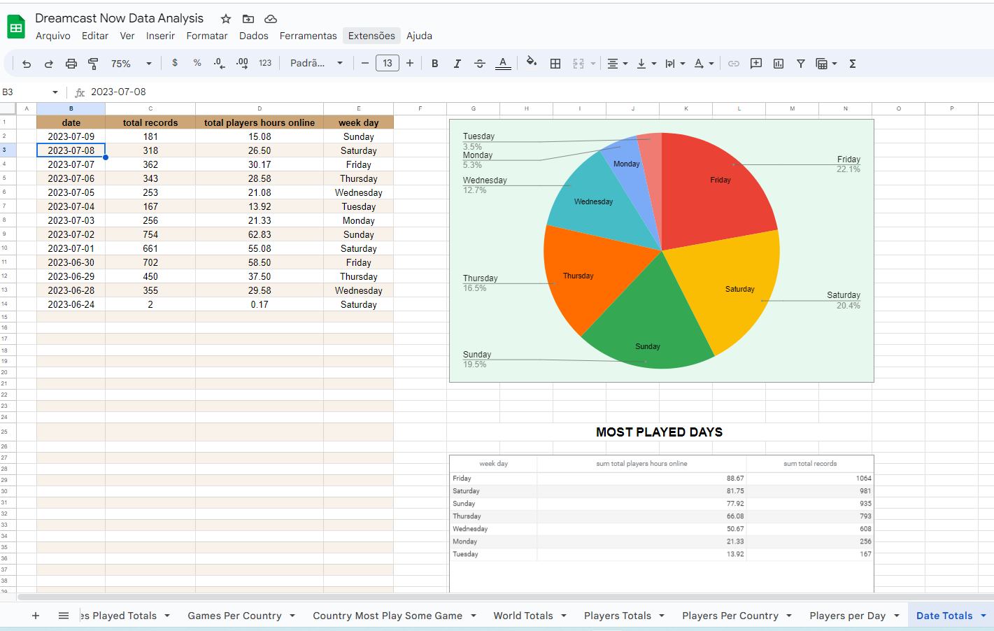Add a new sheet with plus

(x=36, y=616)
